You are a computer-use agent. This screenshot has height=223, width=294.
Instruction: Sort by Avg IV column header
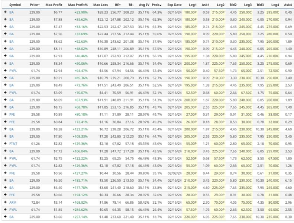click(144, 5)
